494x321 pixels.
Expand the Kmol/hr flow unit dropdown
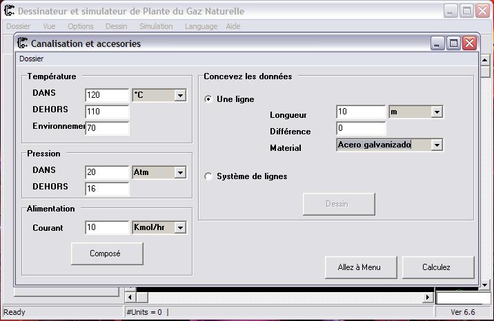(159, 227)
